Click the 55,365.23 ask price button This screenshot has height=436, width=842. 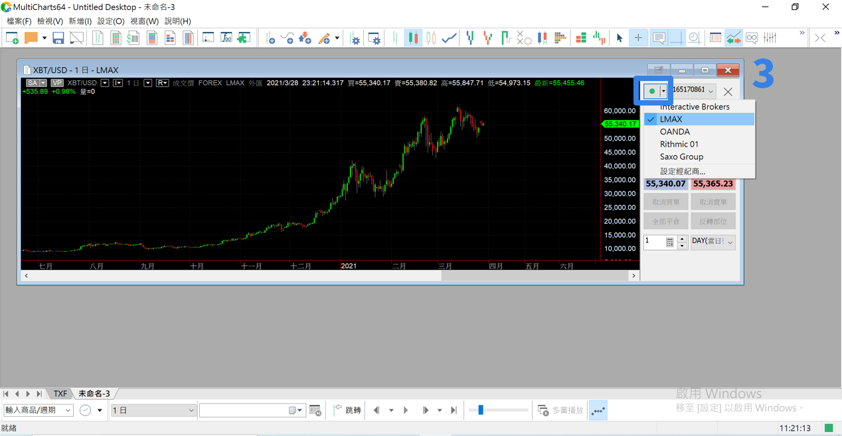[713, 184]
